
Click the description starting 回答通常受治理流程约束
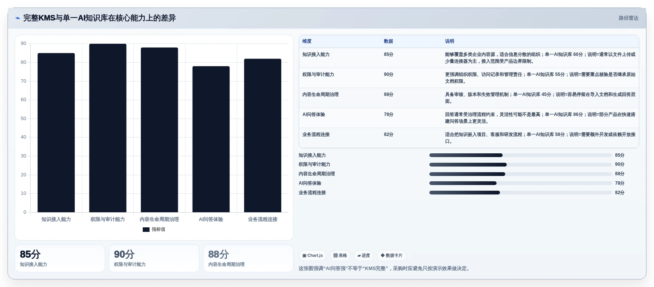coord(540,118)
